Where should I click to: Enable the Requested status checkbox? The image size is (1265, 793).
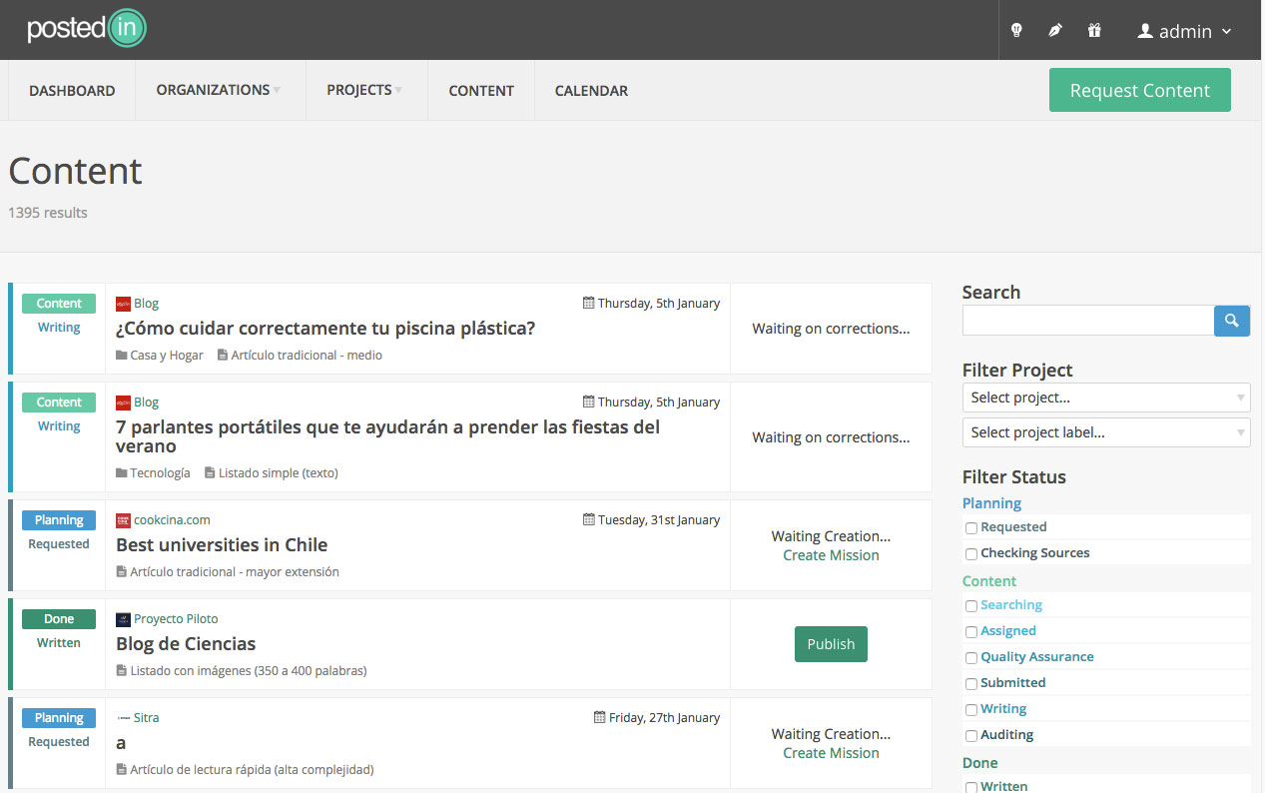970,528
